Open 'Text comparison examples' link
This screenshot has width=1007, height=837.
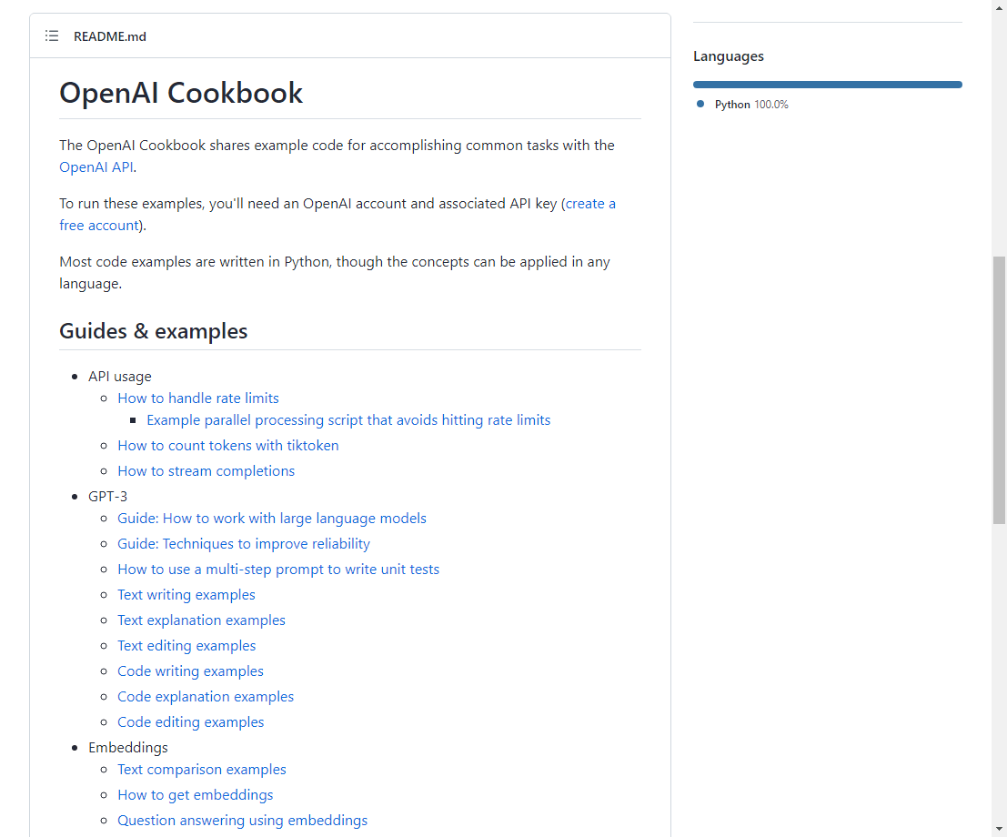202,770
